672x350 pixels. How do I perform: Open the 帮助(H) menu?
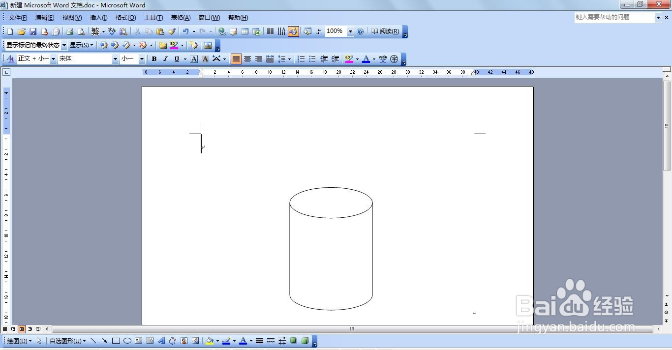tap(238, 18)
